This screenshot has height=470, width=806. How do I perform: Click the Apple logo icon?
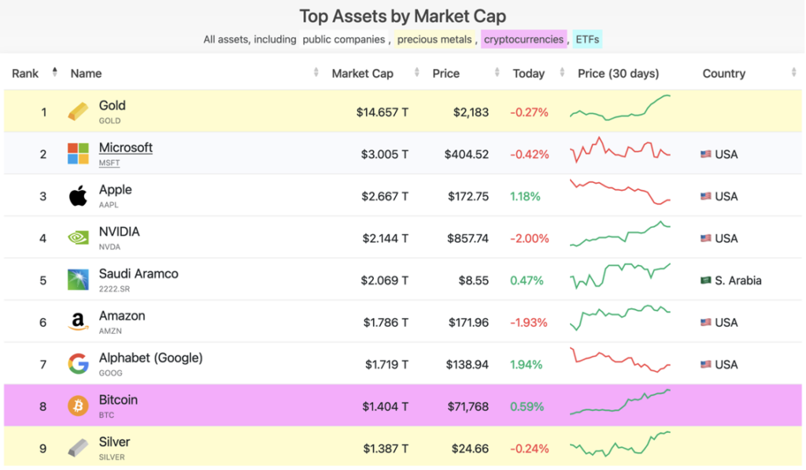[79, 196]
